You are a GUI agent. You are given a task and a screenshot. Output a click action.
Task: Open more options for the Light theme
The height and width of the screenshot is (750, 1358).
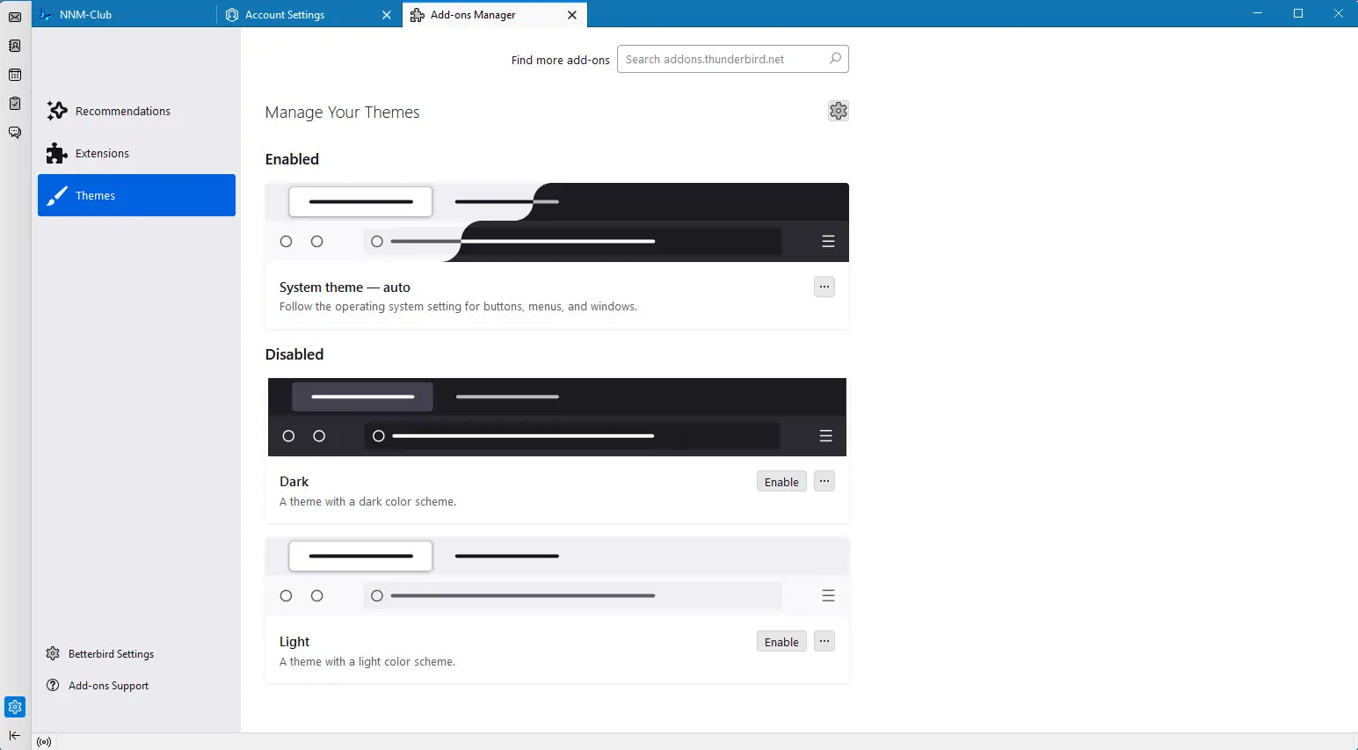[824, 641]
